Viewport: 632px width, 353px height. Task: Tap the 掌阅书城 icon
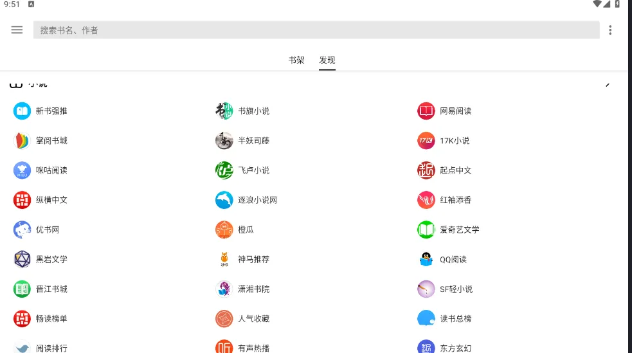tap(22, 141)
